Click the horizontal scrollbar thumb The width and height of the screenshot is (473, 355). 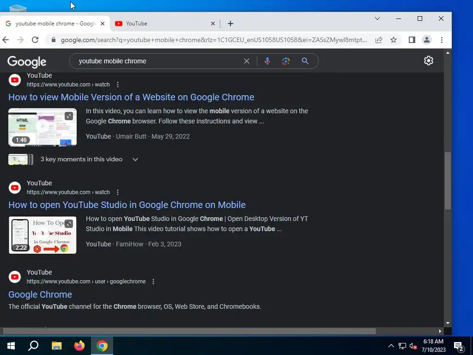tap(189, 331)
